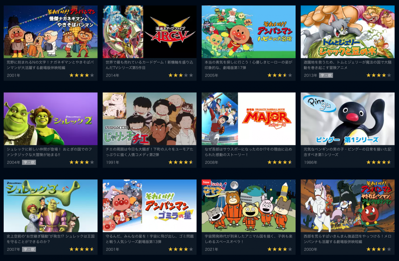Select the Jarinko Chie thumbnail
Image resolution: width=399 pixels, height=261 pixels.
[x=150, y=119]
